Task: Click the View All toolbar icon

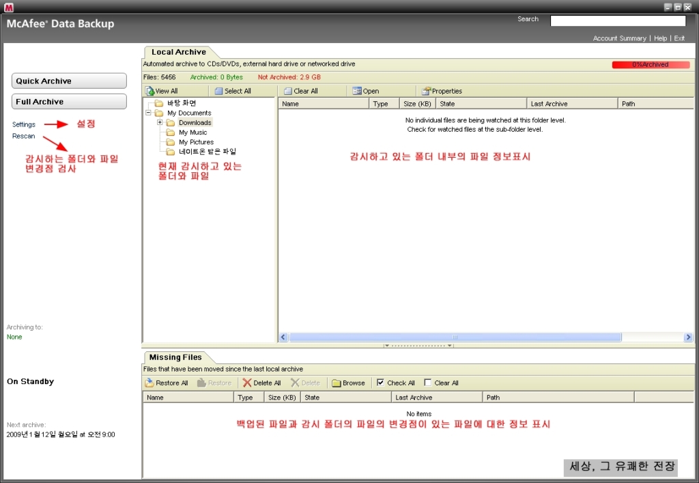Action: [x=149, y=91]
